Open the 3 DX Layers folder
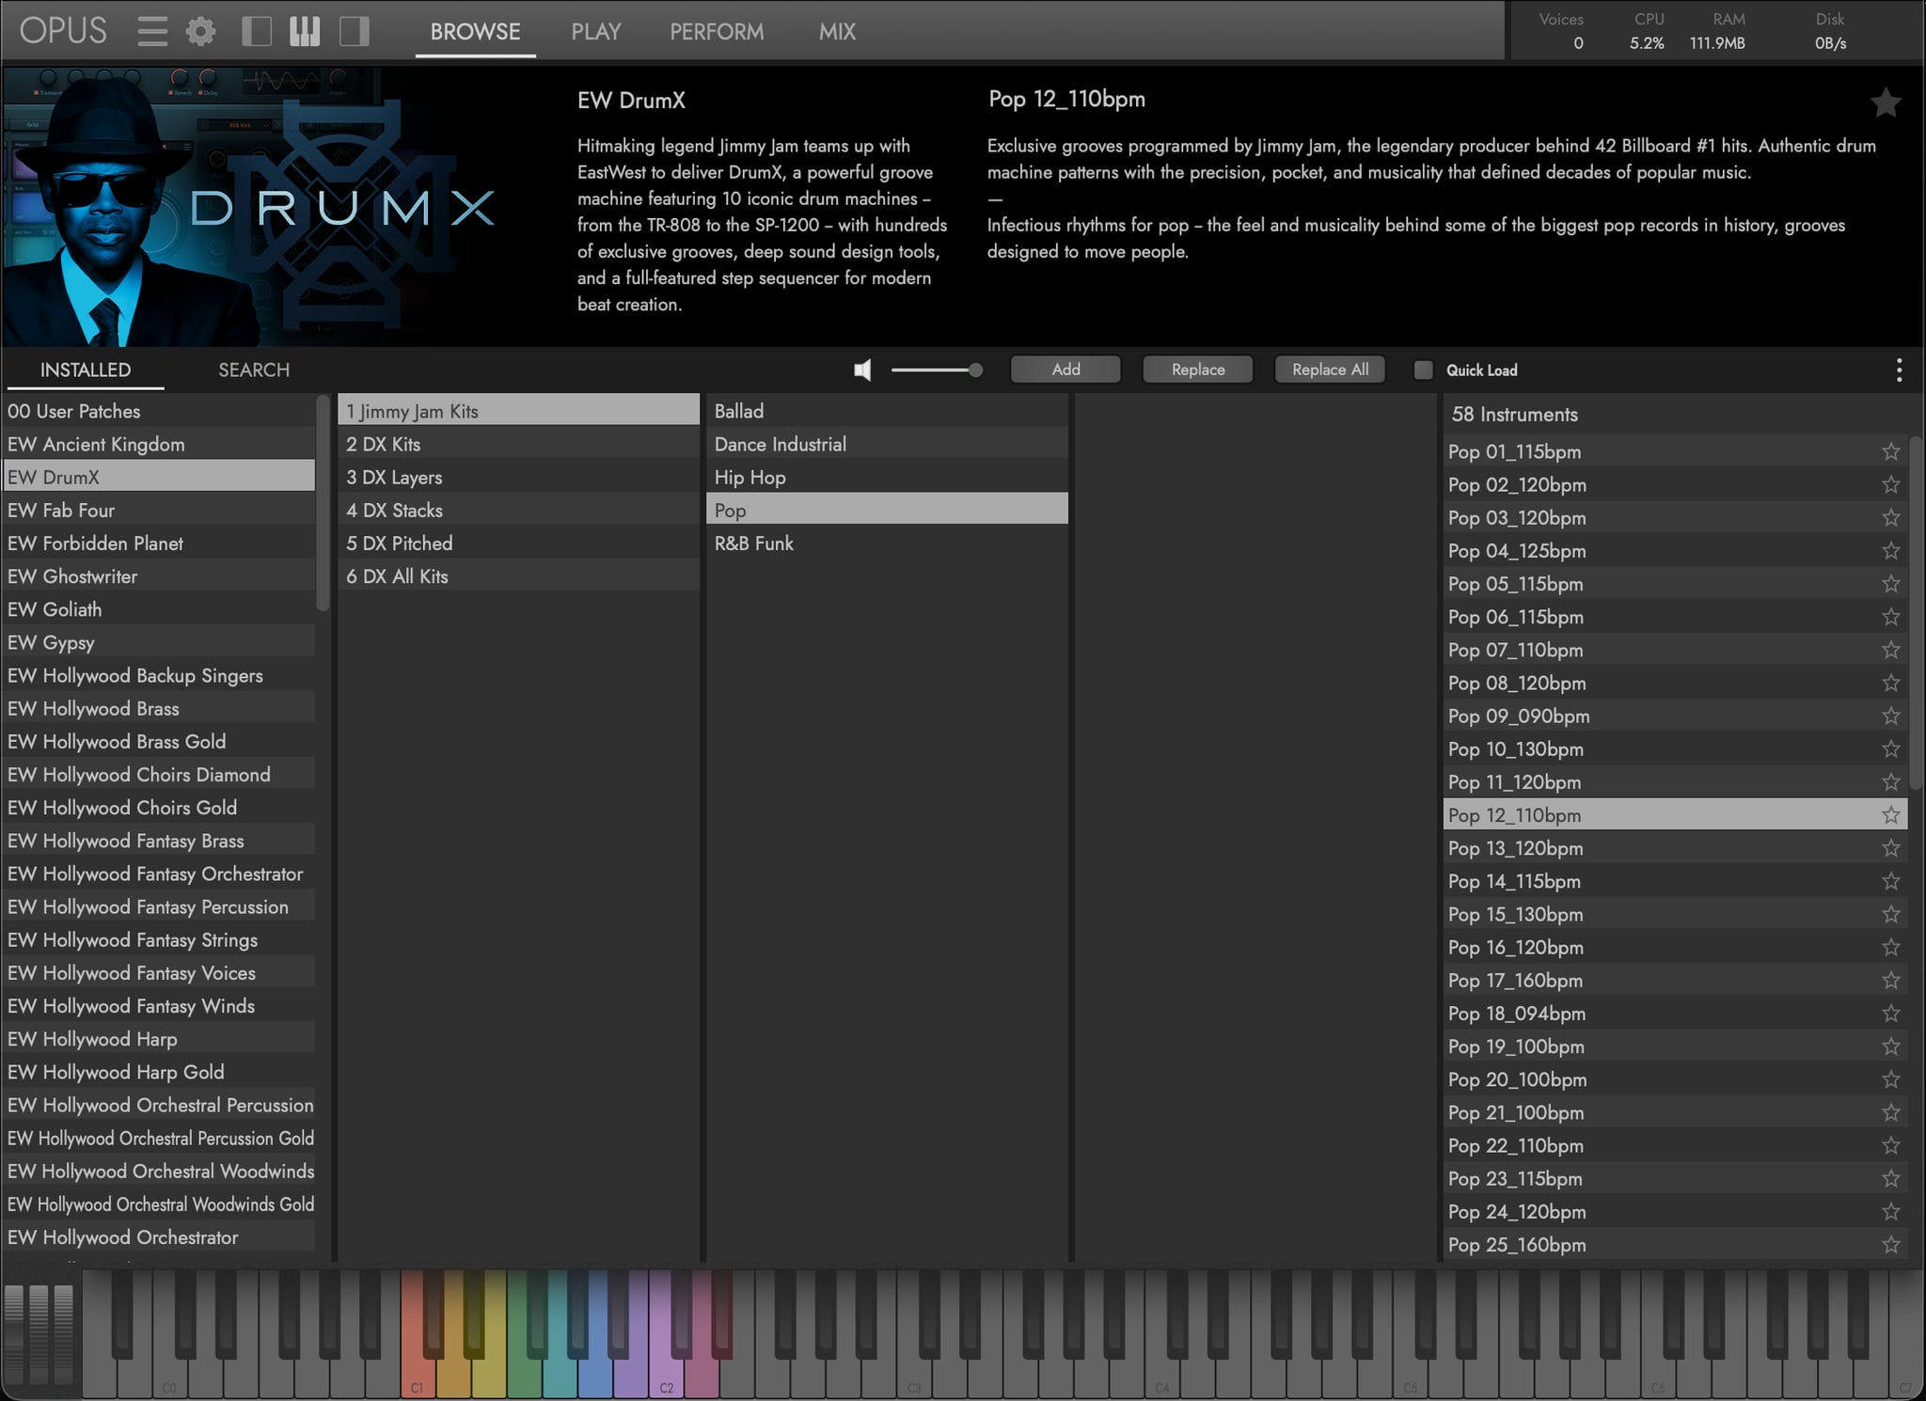The width and height of the screenshot is (1926, 1401). click(518, 478)
